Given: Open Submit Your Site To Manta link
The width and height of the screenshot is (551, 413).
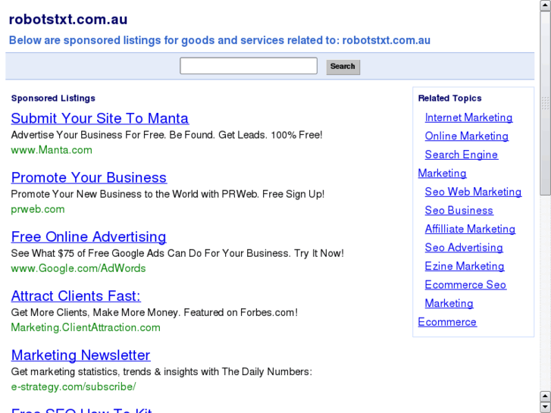Looking at the screenshot, I should pyautogui.click(x=100, y=118).
